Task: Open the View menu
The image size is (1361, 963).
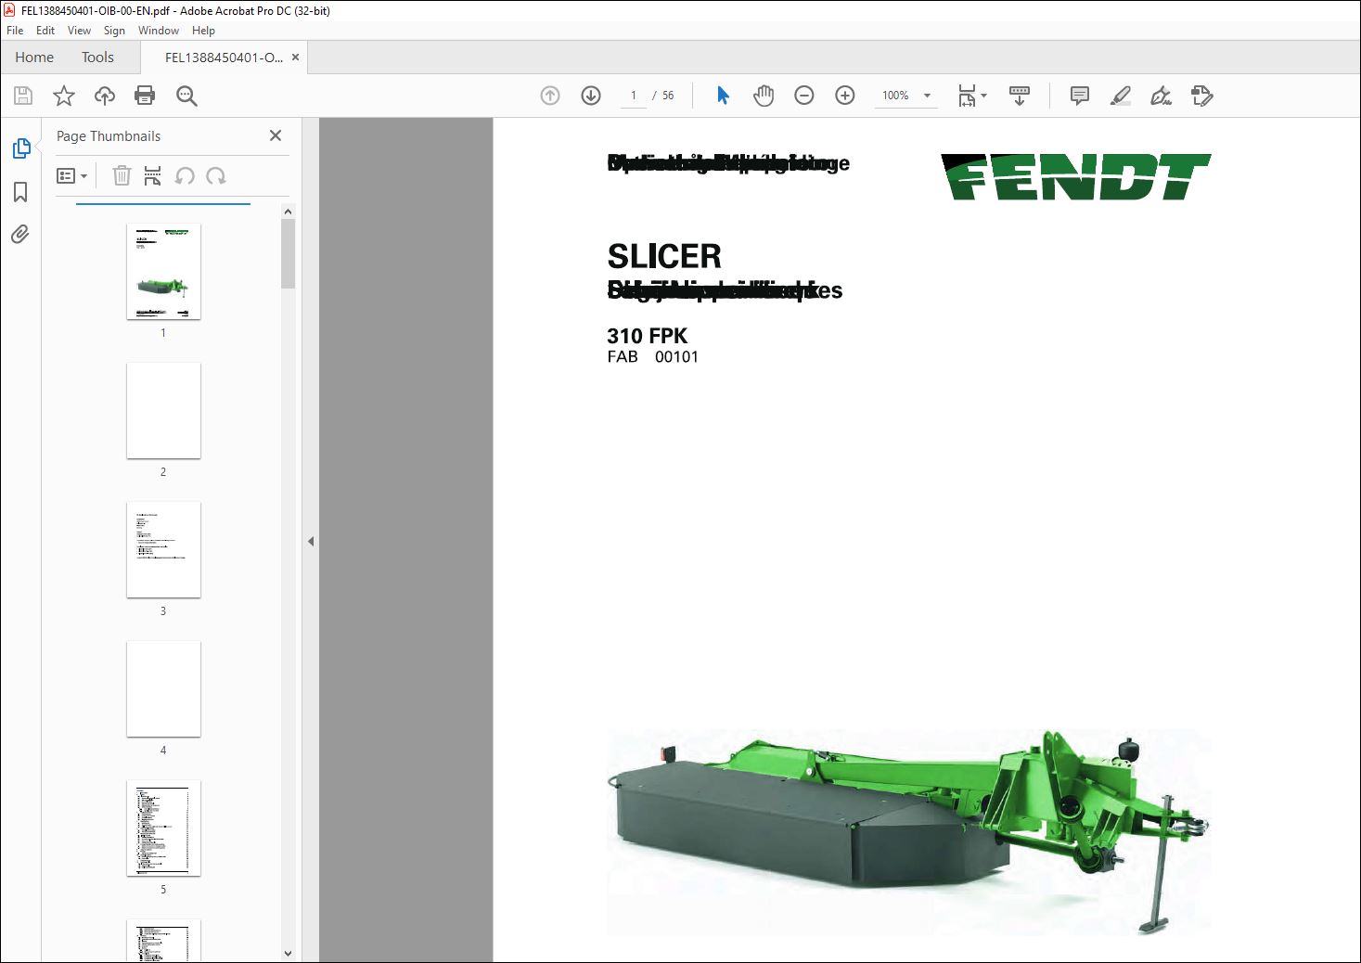Action: point(79,31)
